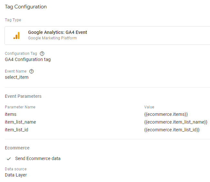This screenshot has height=182, width=210.
Task: Click the {{ecommerce.items}} value
Action: pyautogui.click(x=166, y=114)
